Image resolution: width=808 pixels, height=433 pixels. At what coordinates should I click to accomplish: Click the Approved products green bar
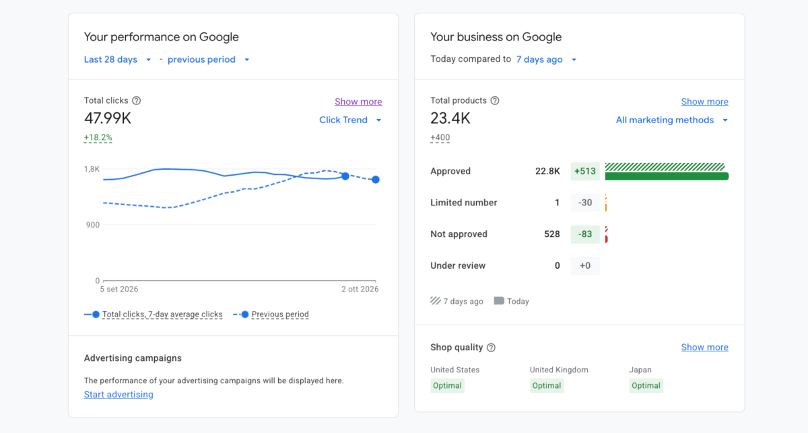[667, 176]
